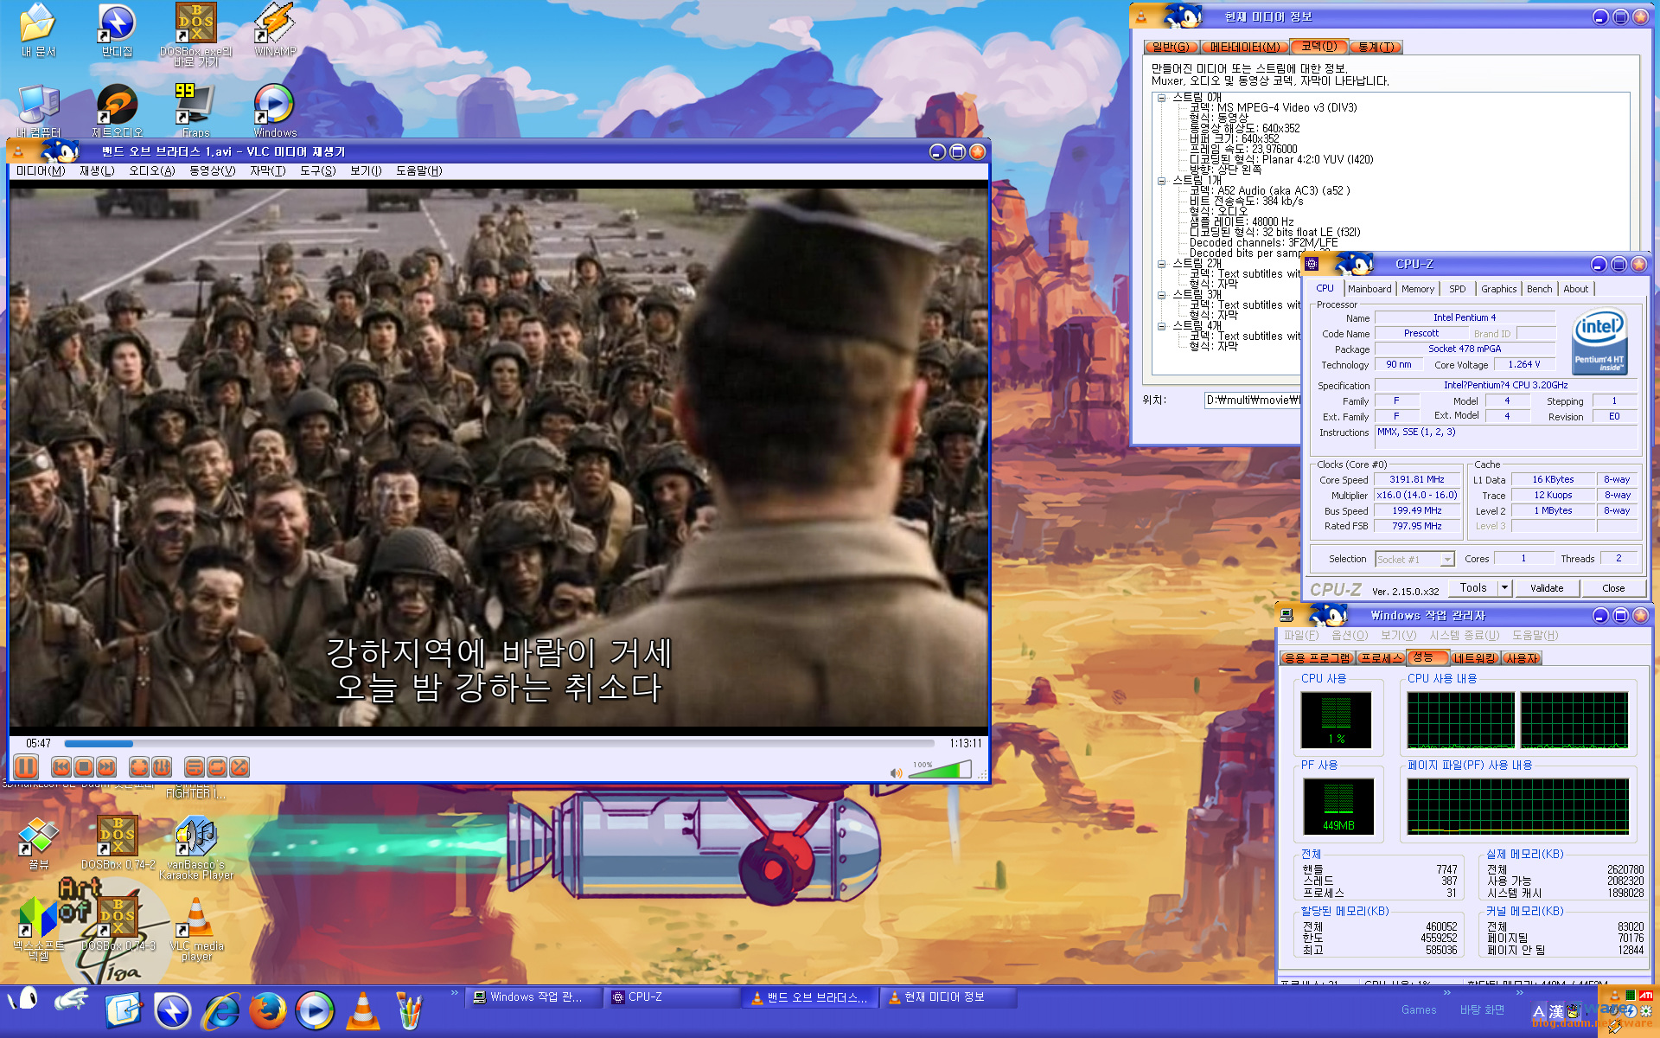The width and height of the screenshot is (1660, 1038).
Task: Expand CPU-Z Tools dropdown arrow
Action: point(1504,588)
